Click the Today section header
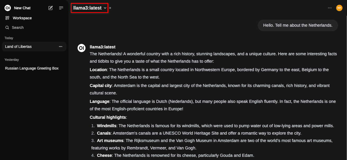This screenshot has height=160, width=347. (x=9, y=38)
